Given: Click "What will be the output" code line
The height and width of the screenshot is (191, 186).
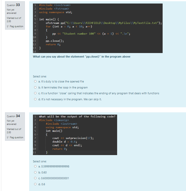Looking at the screenshot, I should 77,117.
